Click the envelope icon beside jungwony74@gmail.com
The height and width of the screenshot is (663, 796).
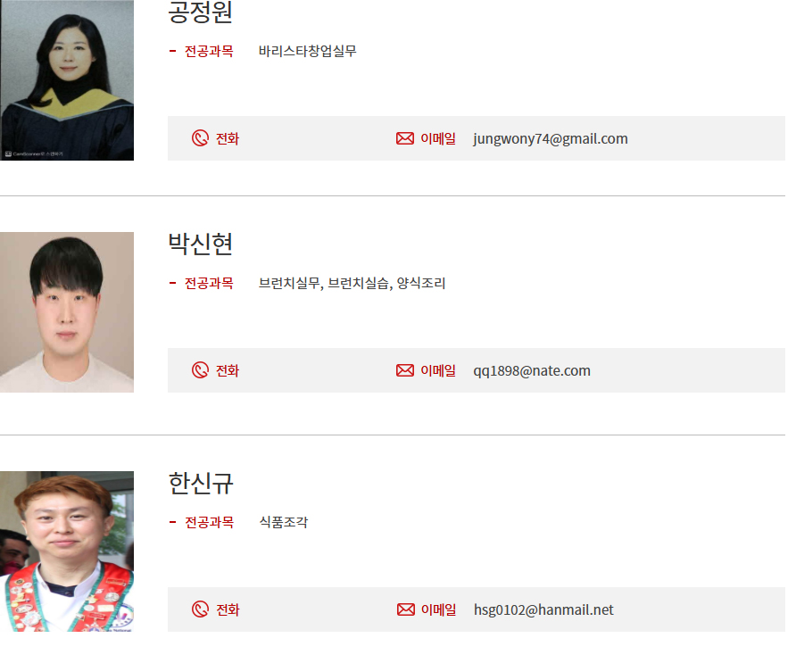coord(404,138)
